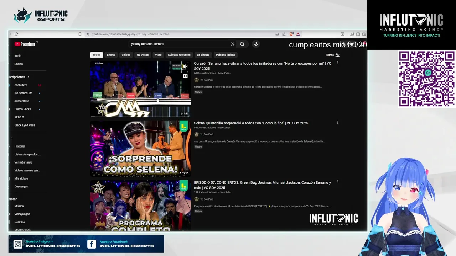The image size is (456, 256).
Task: Click the judges' panel video thumbnail
Action: (x=140, y=89)
